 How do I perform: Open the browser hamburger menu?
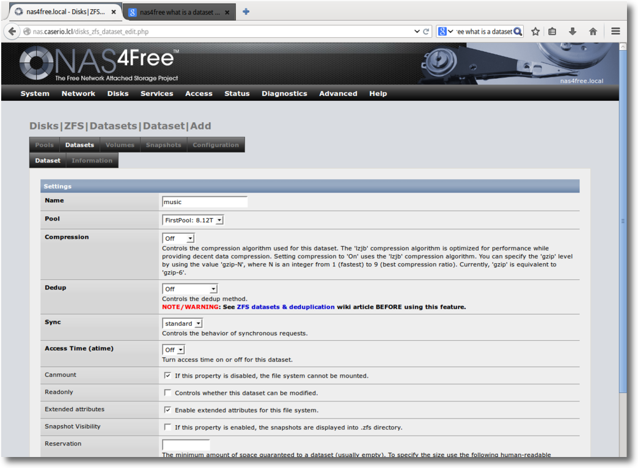[615, 31]
